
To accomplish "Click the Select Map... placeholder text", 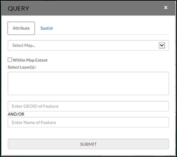I will (24, 45).
